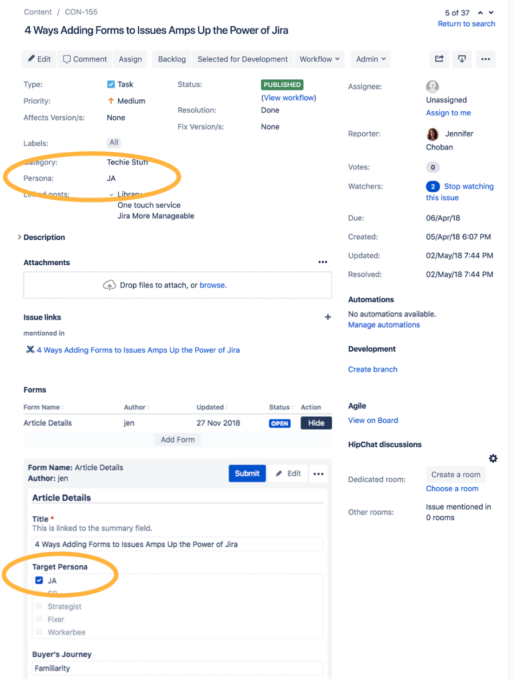
Task: Click the Article Details form row name
Action: click(x=47, y=423)
